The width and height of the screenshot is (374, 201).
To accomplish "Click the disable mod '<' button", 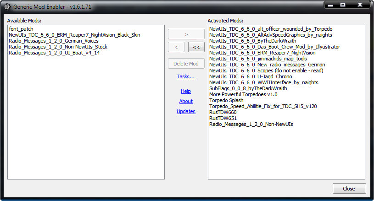I will tap(176, 47).
